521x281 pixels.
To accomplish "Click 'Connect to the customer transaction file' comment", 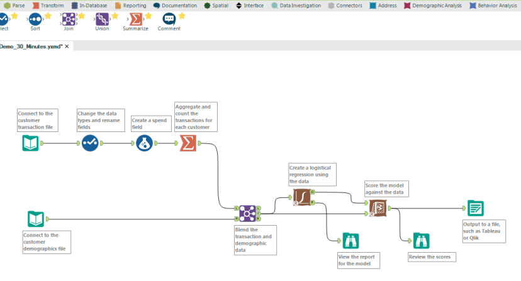I will tap(38, 120).
